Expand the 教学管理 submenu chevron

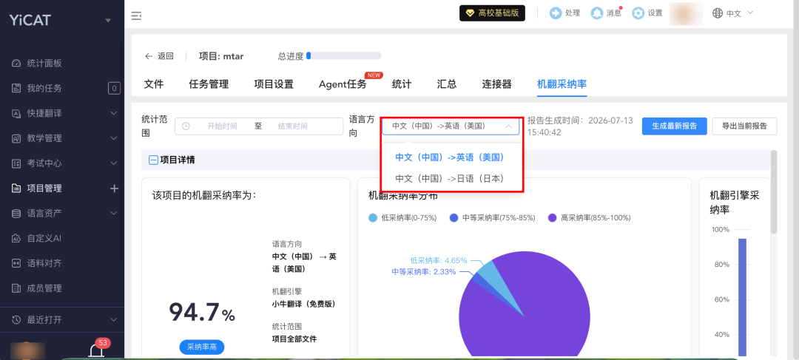click(x=114, y=138)
